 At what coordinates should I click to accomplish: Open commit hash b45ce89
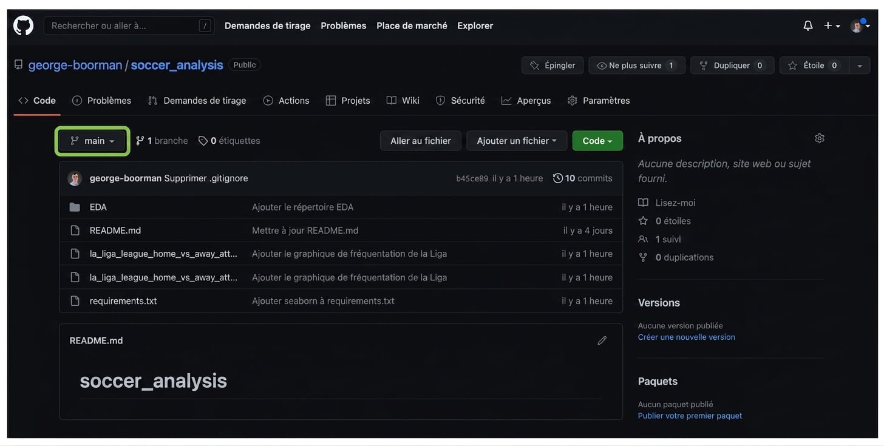[x=472, y=178]
